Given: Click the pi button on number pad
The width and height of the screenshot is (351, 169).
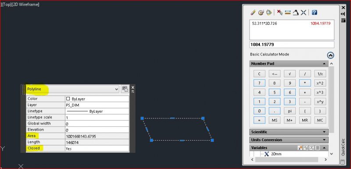Looking at the screenshot, I should [x=290, y=111].
